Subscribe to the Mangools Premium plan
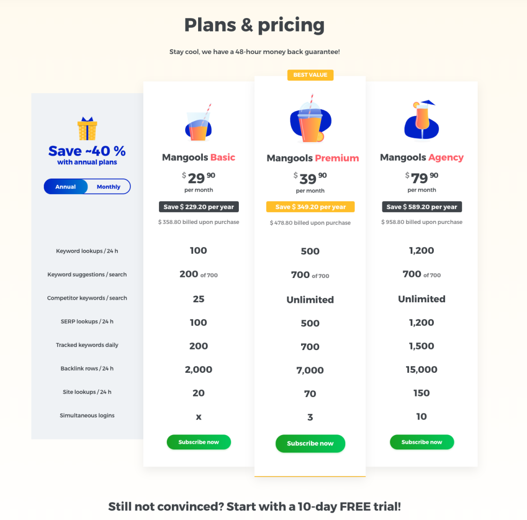 tap(310, 443)
